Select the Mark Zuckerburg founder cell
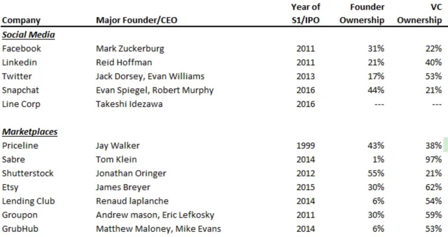Viewport: 448px width, 237px height. point(130,49)
